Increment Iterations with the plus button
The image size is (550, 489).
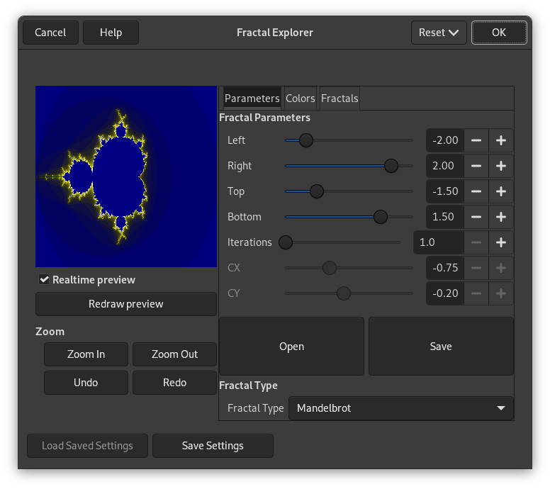(501, 242)
